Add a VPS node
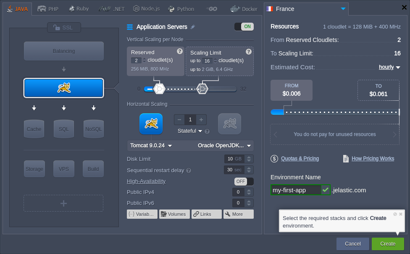 pyautogui.click(x=64, y=169)
